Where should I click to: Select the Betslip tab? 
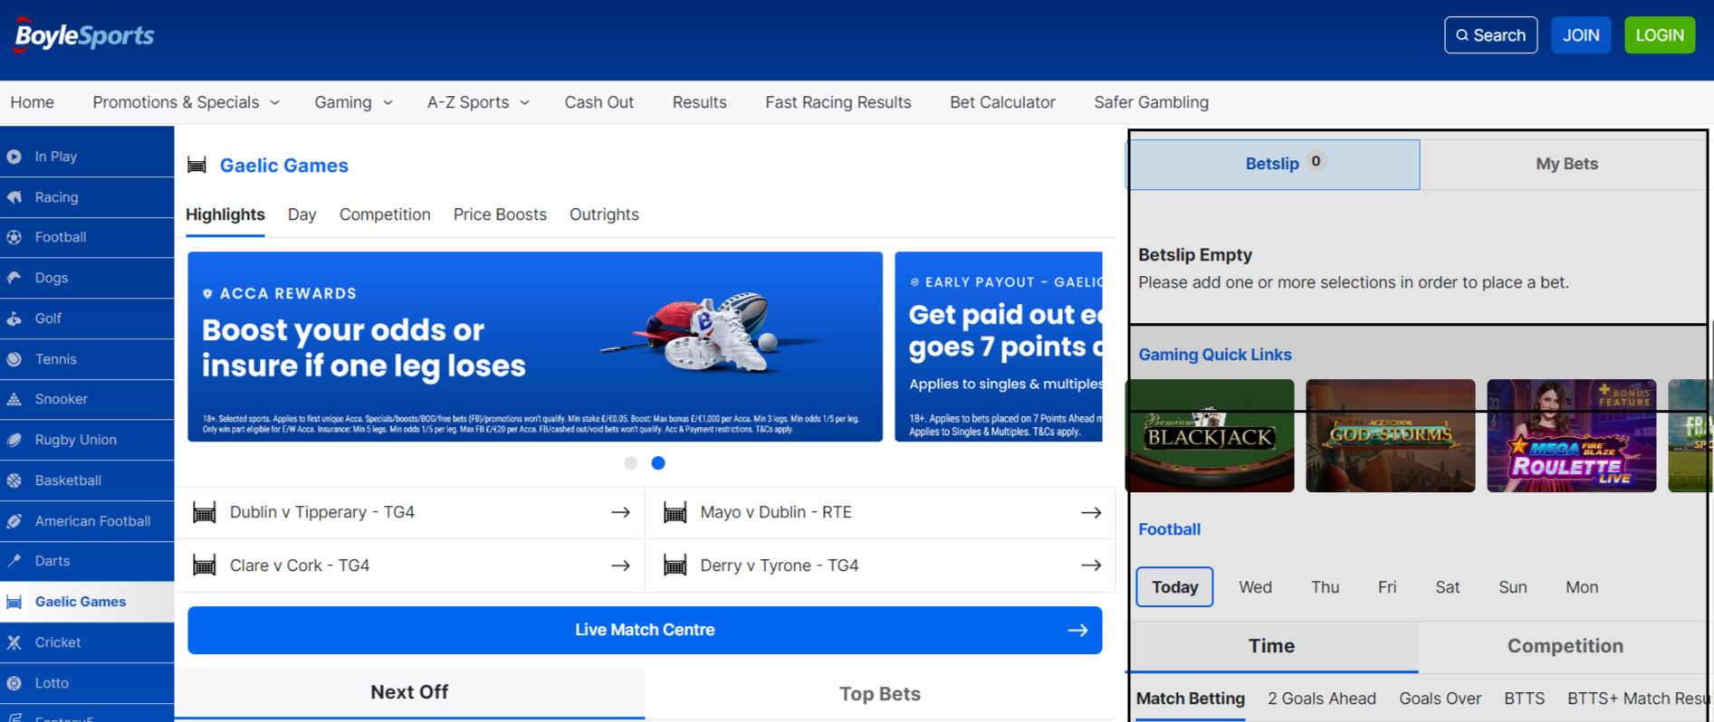pos(1273,164)
